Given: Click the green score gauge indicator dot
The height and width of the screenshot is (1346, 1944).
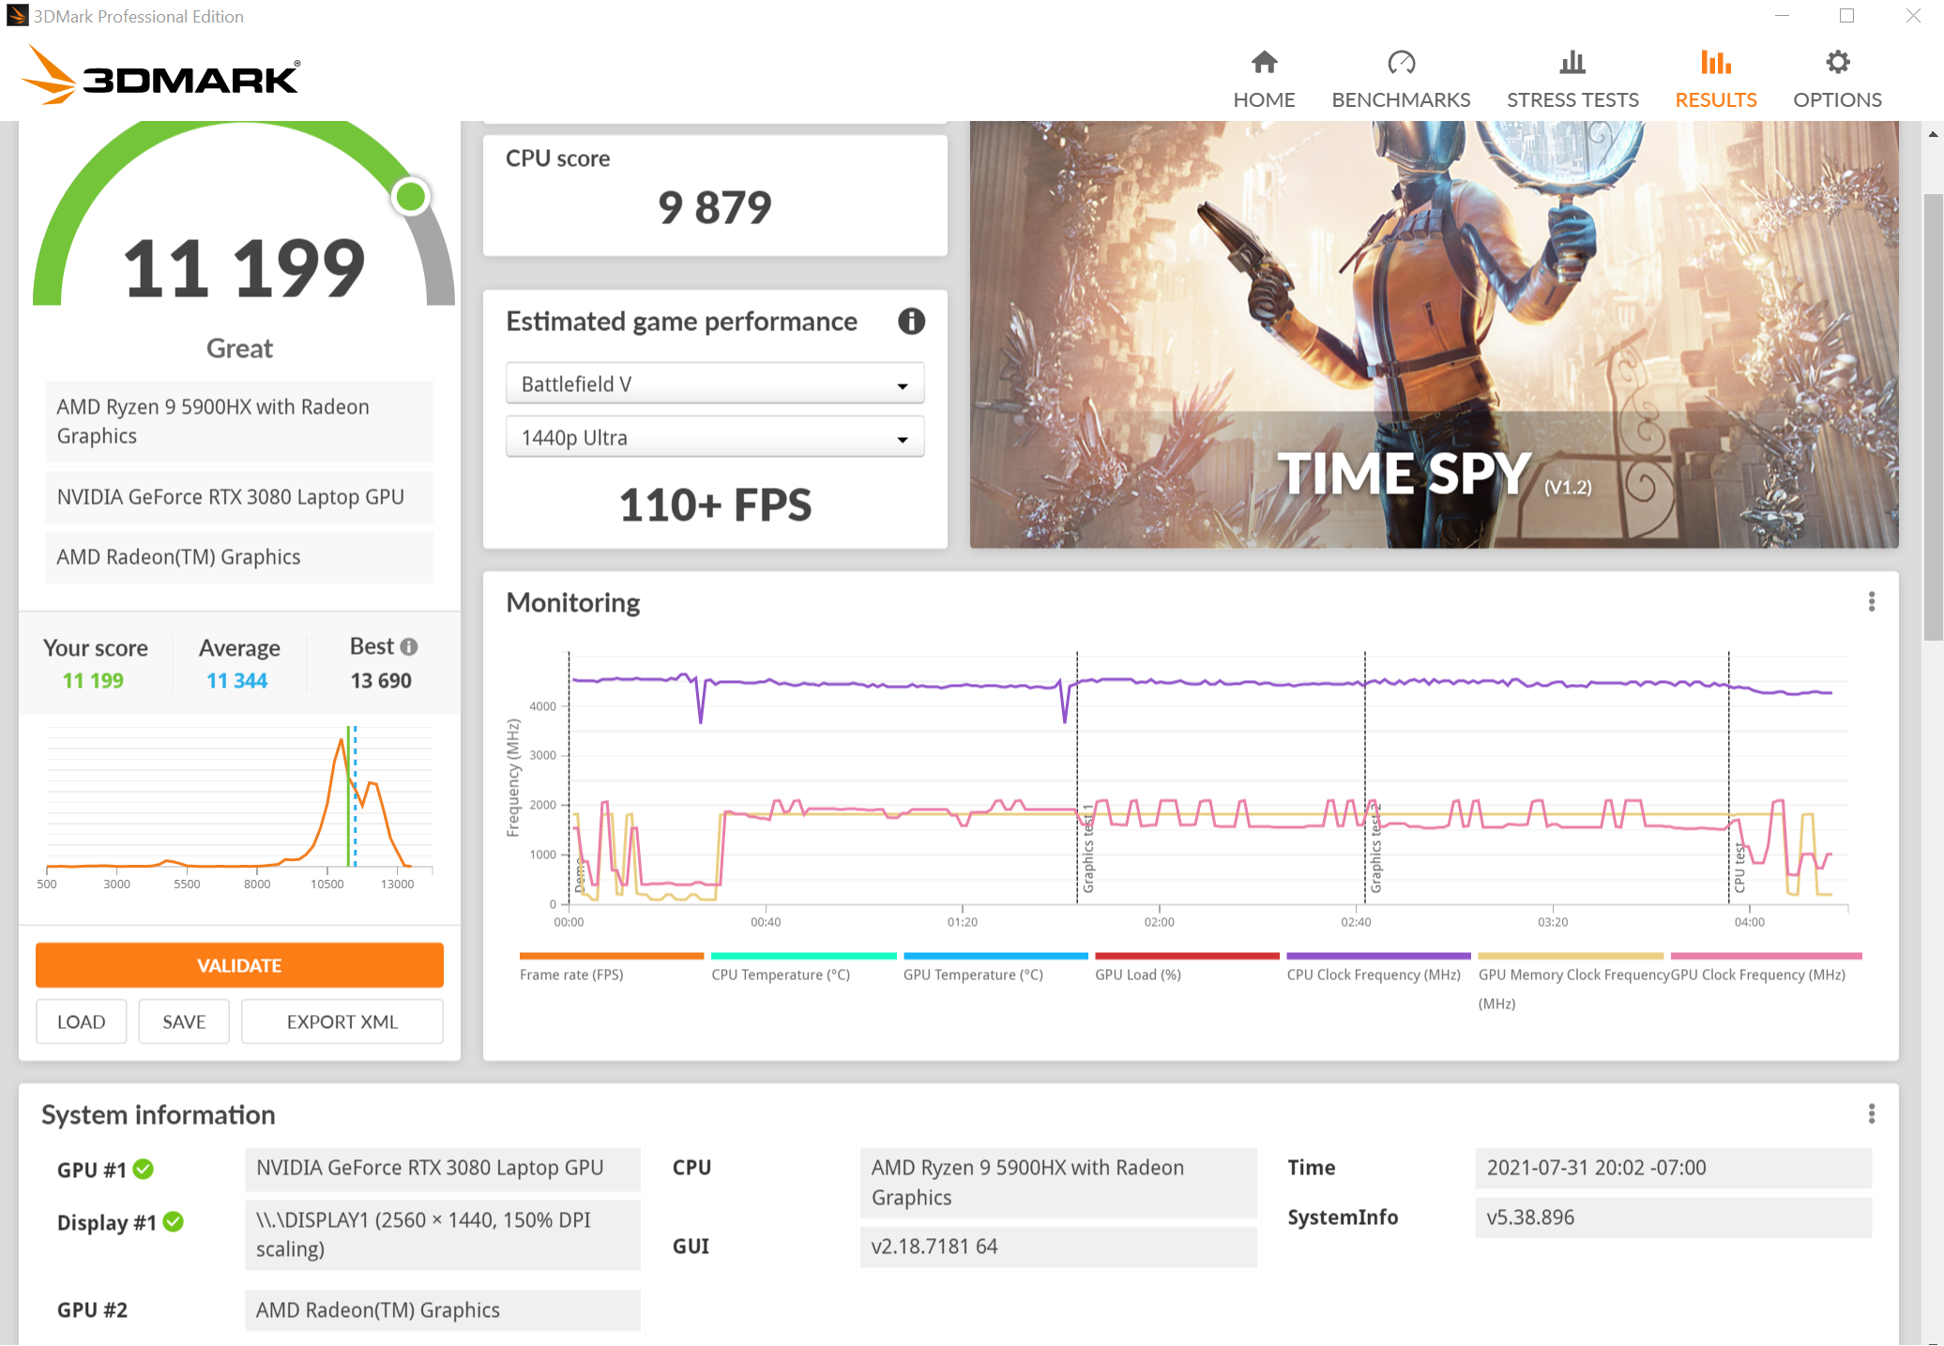Looking at the screenshot, I should (x=411, y=196).
